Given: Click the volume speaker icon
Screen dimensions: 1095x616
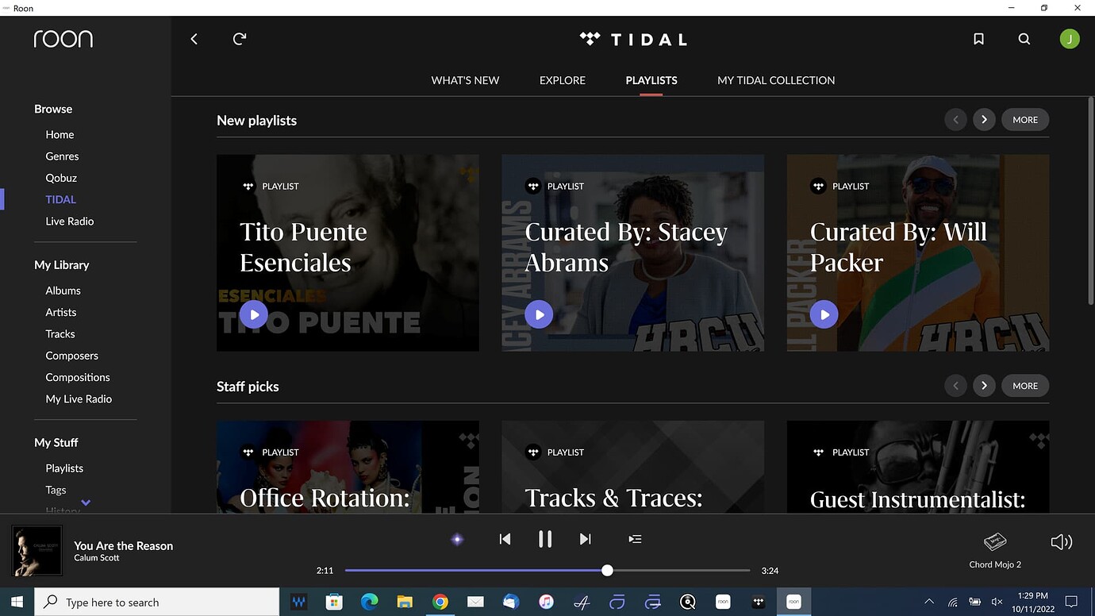Looking at the screenshot, I should click(1061, 541).
